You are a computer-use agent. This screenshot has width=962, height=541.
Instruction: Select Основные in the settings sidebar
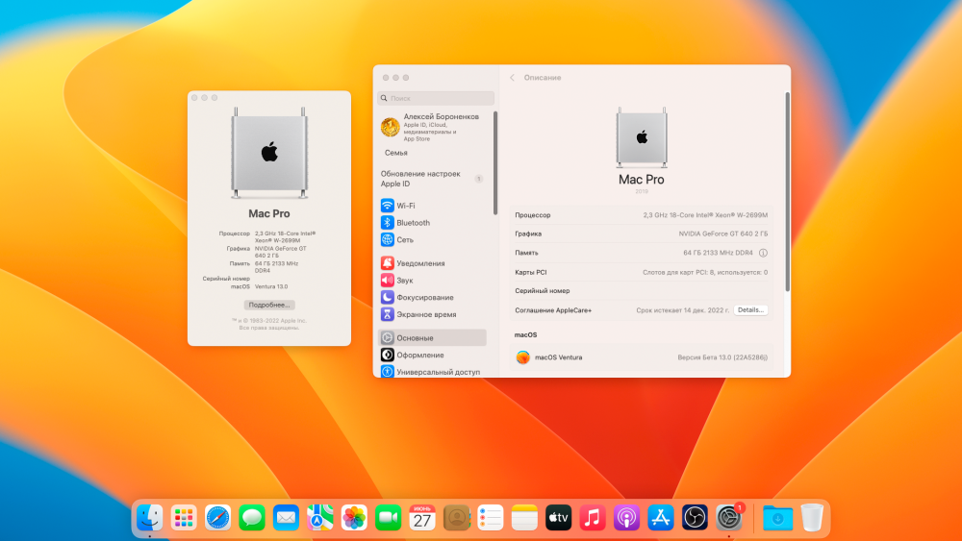pyautogui.click(x=433, y=337)
